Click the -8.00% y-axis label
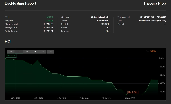Viewport: 171px width, 104px height. (162, 92)
